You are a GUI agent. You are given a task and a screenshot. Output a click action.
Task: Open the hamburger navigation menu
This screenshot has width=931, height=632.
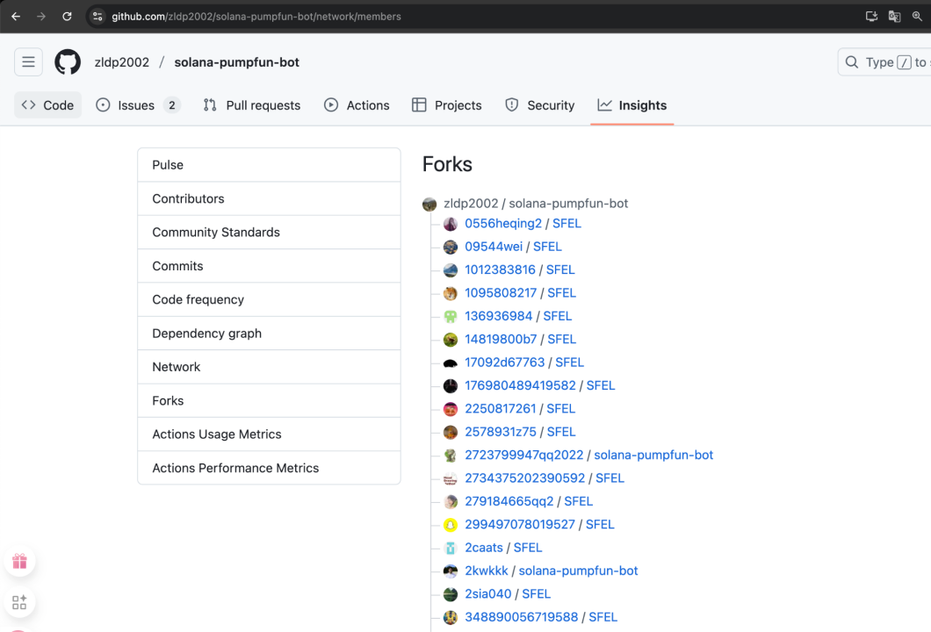28,62
